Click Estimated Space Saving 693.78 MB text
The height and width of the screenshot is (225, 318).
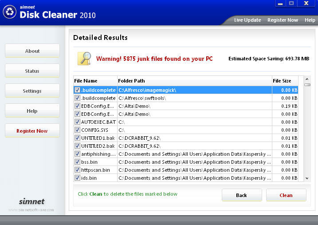coord(269,59)
